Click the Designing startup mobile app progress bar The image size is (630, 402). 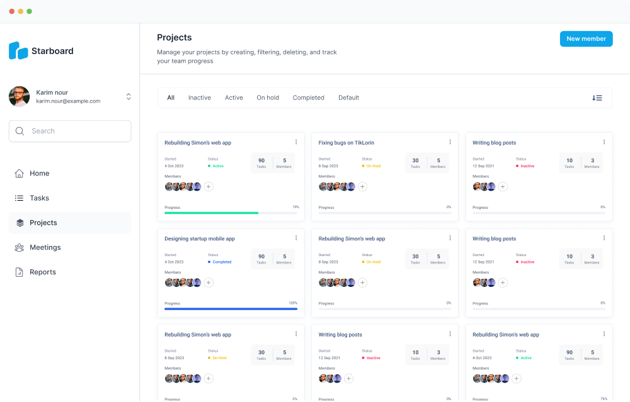pos(231,309)
